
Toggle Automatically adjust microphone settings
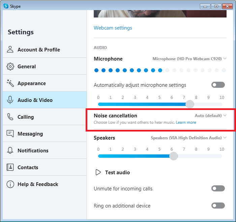(x=218, y=85)
